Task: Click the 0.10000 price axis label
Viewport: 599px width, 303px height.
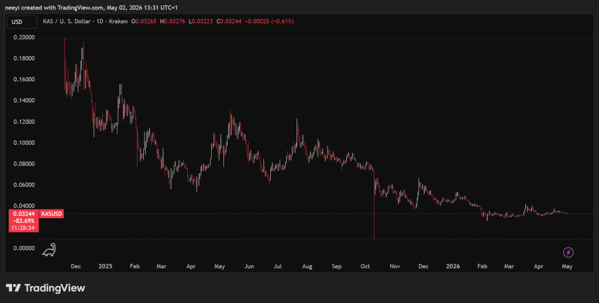Action: click(23, 143)
